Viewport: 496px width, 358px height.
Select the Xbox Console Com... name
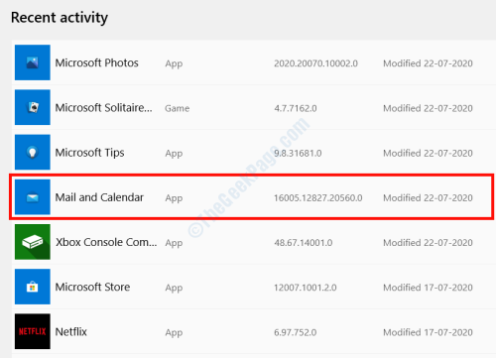pyautogui.click(x=106, y=242)
